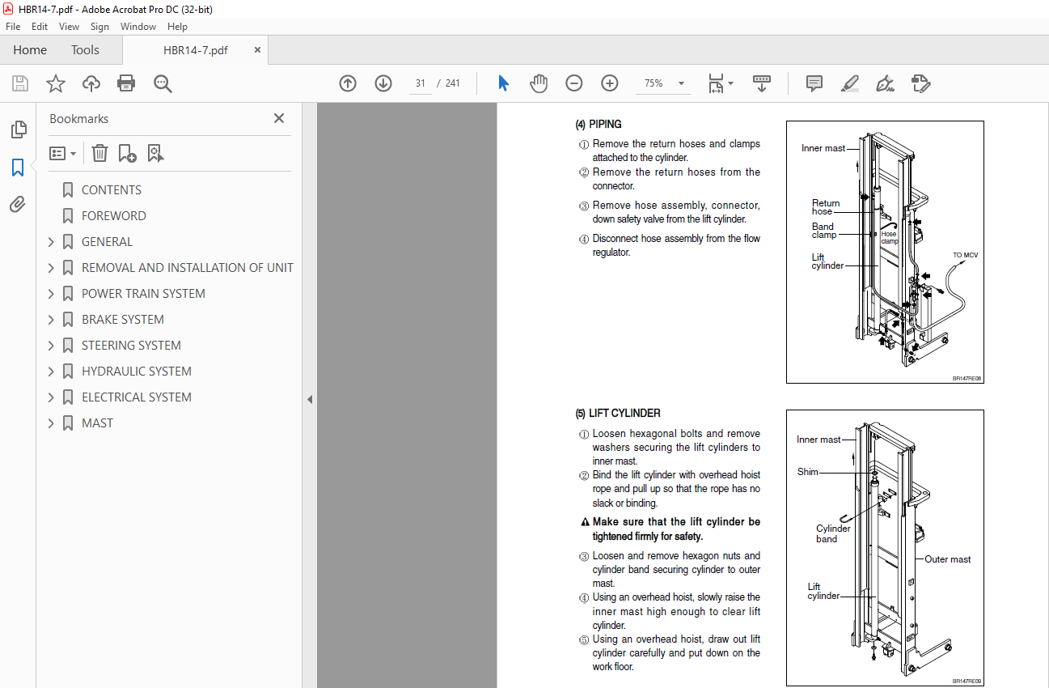
Task: Jump to CONTENTS bookmark
Action: coord(112,190)
